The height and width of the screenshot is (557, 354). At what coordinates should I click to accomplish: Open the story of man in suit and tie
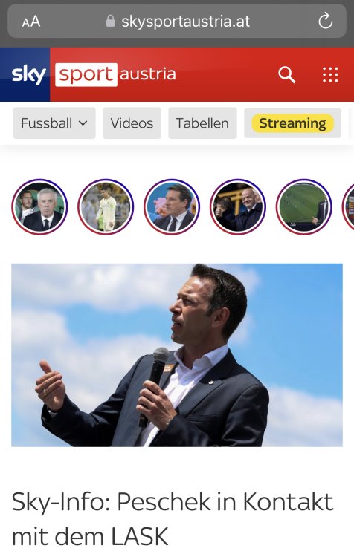click(x=172, y=206)
